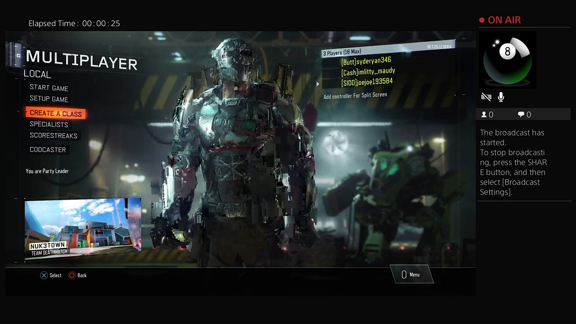This screenshot has height=324, width=576.
Task: Click the circle button icon beside Back
Action: click(x=72, y=275)
